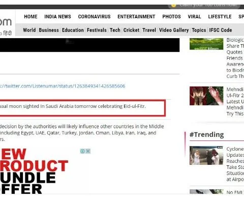Open the Mehndi hands article thumbnail

[206, 96]
